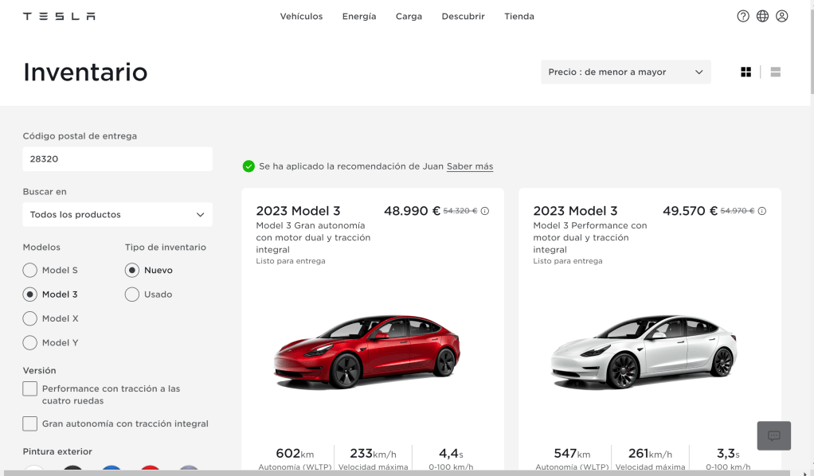Check Gran autonomía con tracción integral
The height and width of the screenshot is (476, 814).
[30, 423]
